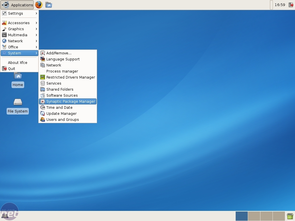The height and width of the screenshot is (221, 295).
Task: Expand the Graphics submenu arrow
Action: 36,29
